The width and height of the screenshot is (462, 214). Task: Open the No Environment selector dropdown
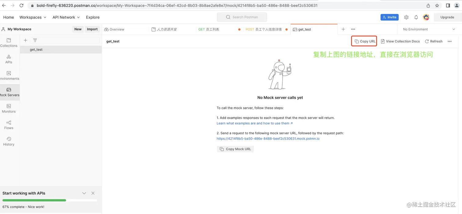[429, 29]
